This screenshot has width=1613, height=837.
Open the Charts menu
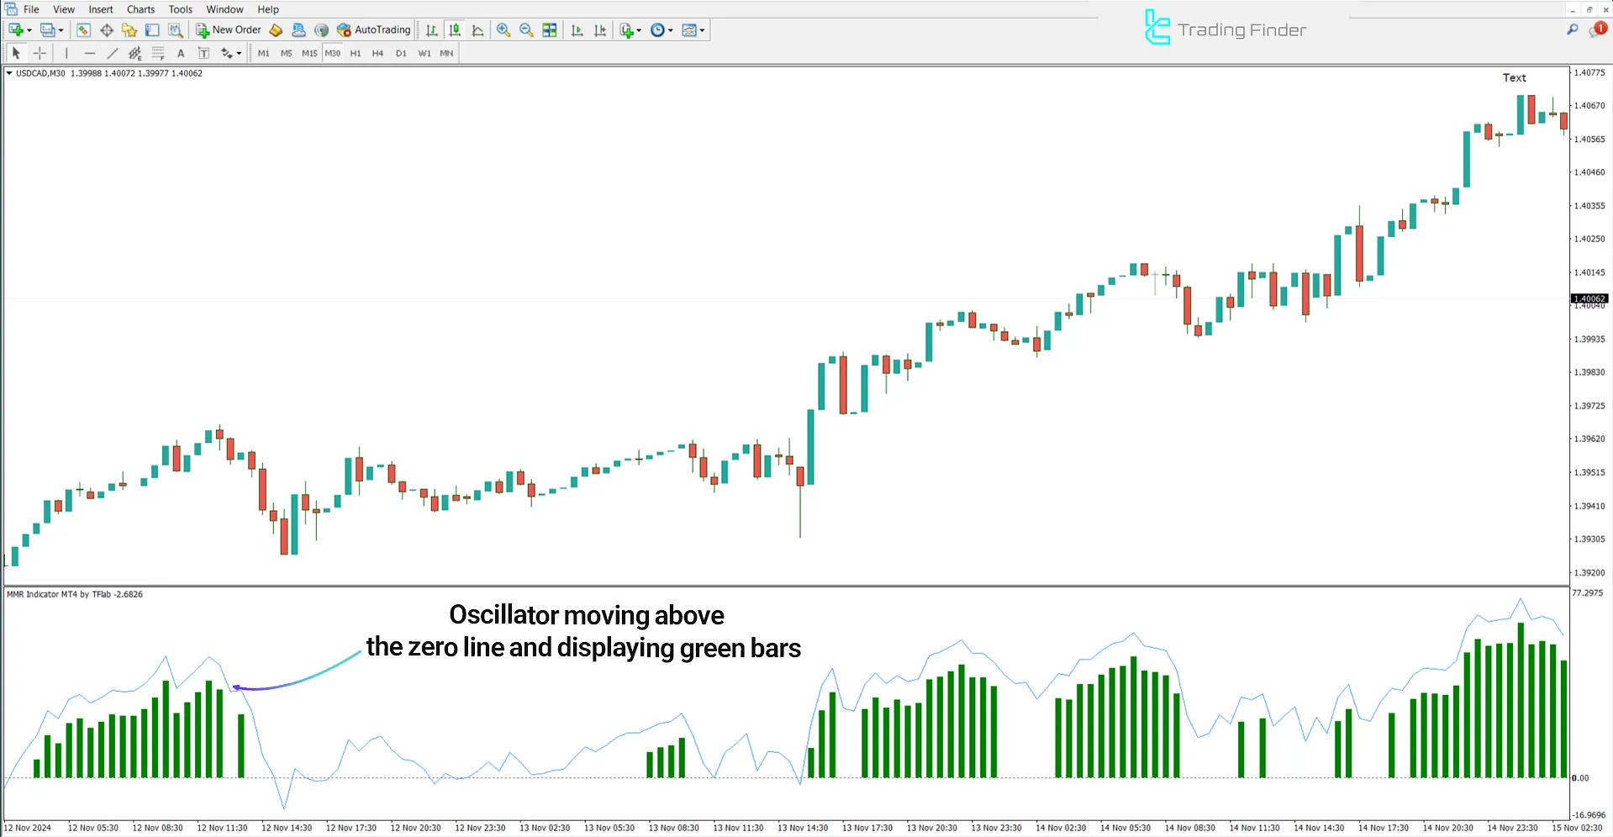pyautogui.click(x=140, y=9)
